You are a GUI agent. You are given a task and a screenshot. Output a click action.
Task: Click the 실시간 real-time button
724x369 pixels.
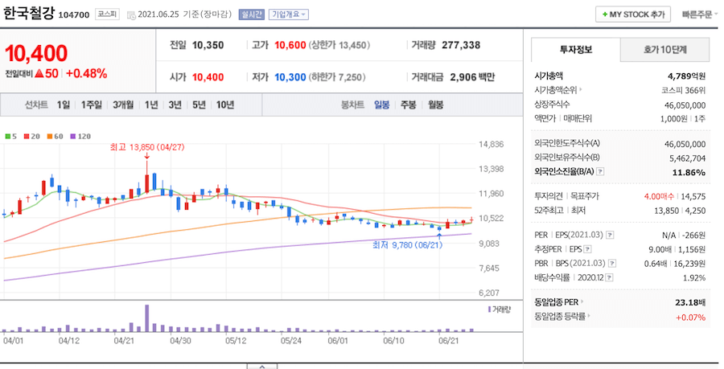coord(251,14)
